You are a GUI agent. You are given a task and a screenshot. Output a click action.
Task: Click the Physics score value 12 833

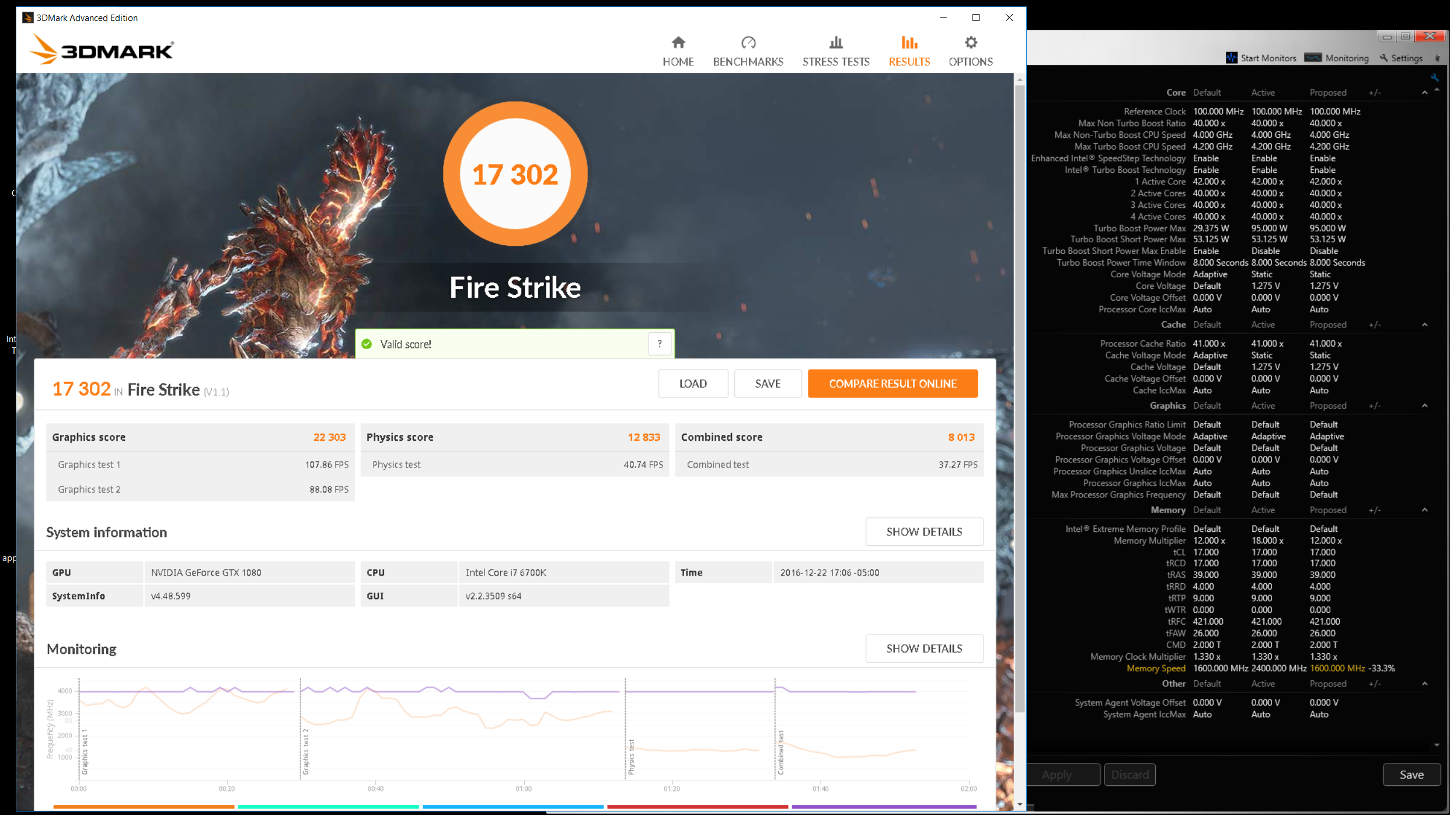click(x=644, y=437)
